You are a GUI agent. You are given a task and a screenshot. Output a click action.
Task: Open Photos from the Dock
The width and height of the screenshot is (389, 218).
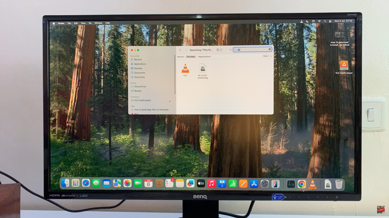(x=127, y=183)
